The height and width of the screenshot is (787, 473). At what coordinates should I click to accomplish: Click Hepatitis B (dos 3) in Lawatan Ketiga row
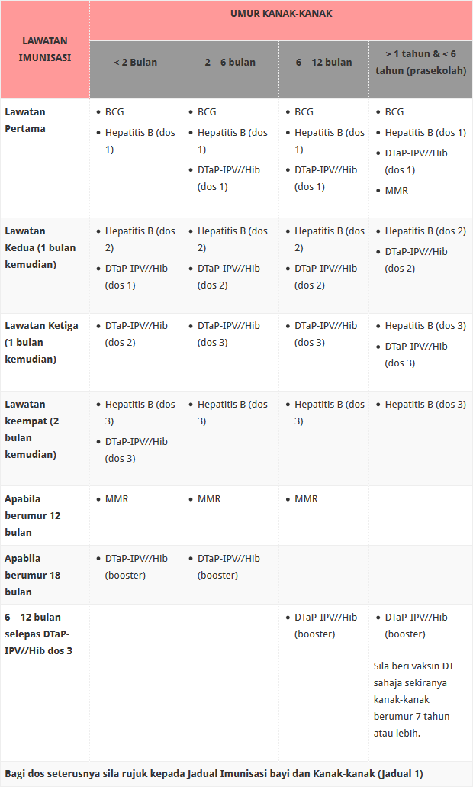coord(425,325)
